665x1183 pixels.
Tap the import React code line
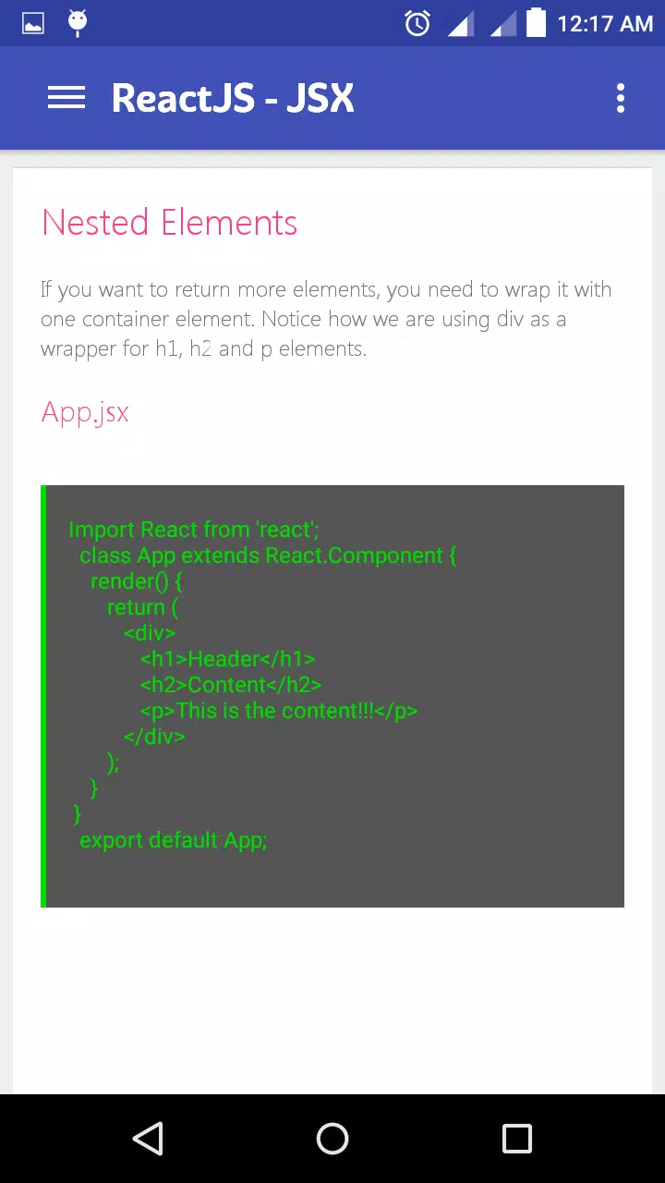tap(194, 530)
